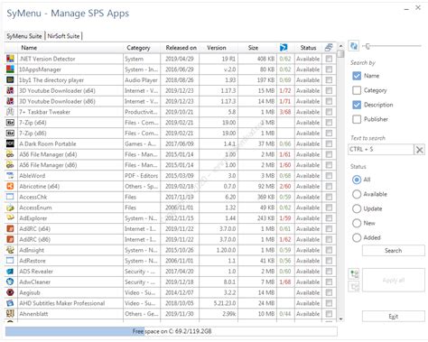Click the Apply all button
The height and width of the screenshot is (342, 428).
[394, 280]
